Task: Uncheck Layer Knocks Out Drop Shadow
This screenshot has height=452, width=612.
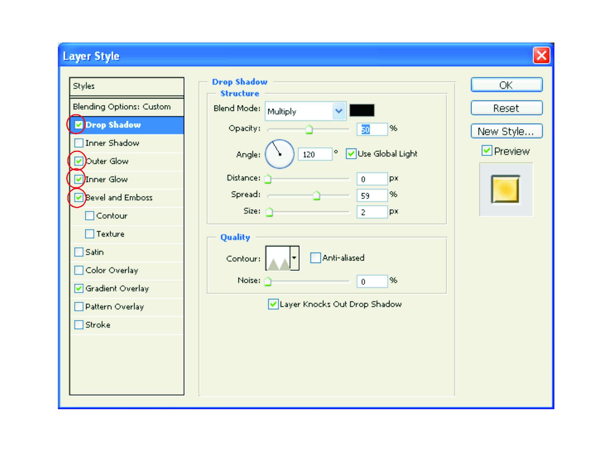Action: (x=273, y=304)
